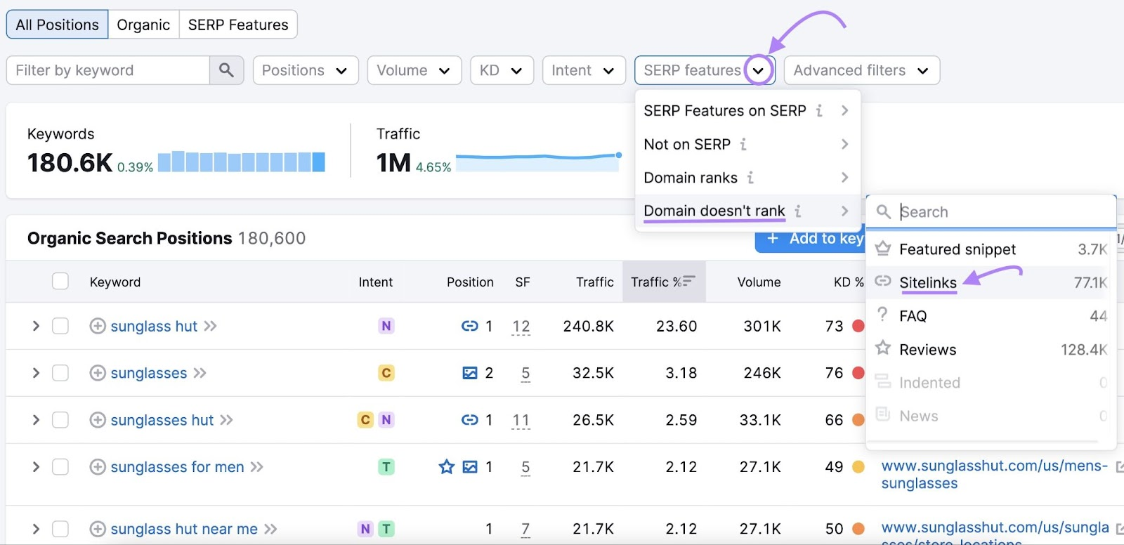Click the double arrow after sunglasses hut keyword
Viewport: 1124px width, 545px height.
(x=226, y=420)
